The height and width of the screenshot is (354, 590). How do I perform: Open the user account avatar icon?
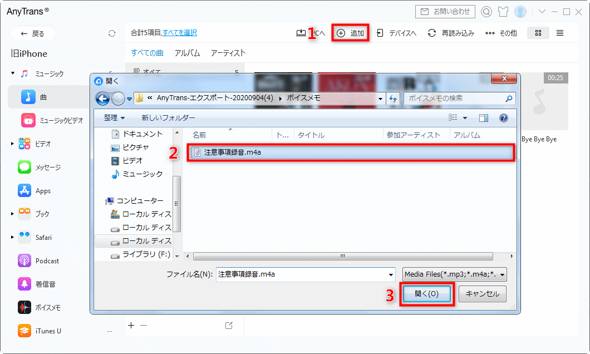point(520,12)
